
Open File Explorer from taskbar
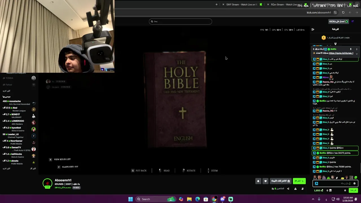pos(189,199)
